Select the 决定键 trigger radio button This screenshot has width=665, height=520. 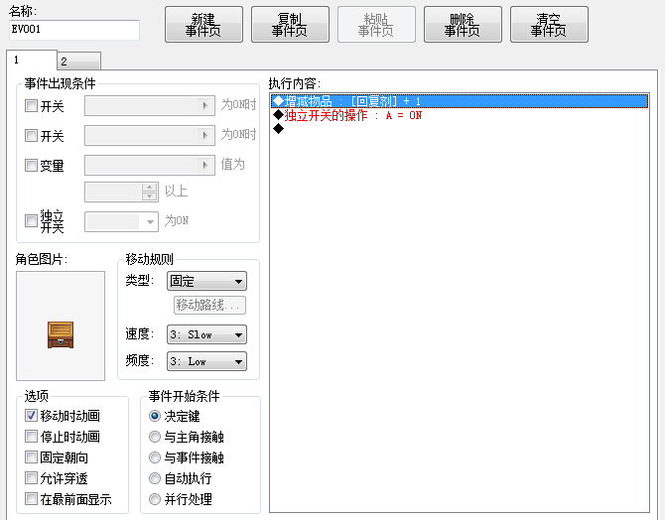pos(155,416)
